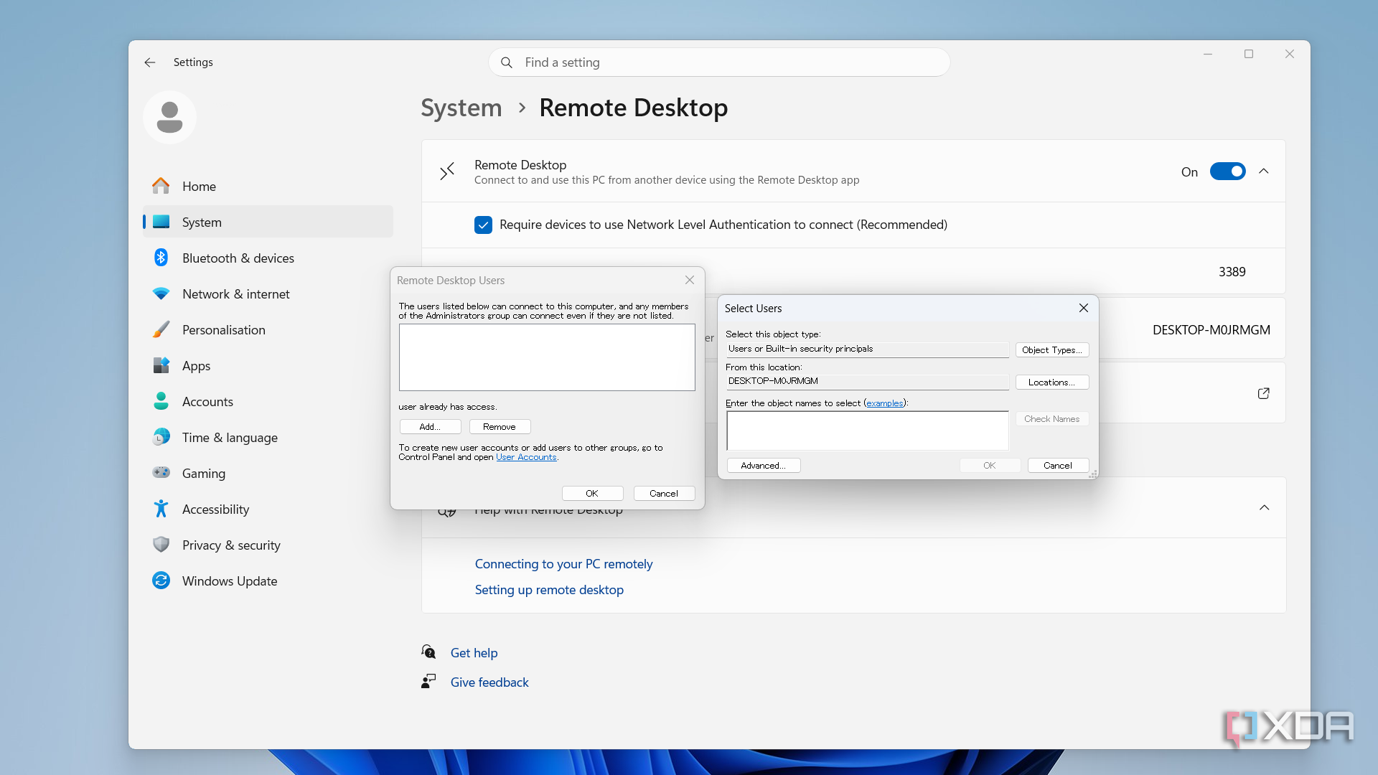Image resolution: width=1378 pixels, height=775 pixels.
Task: Click OK in Remote Desktop Users dialog
Action: pyautogui.click(x=592, y=494)
